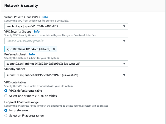Click the Choose VPC security group(s) field
This screenshot has width=166, height=124.
click(63, 41)
